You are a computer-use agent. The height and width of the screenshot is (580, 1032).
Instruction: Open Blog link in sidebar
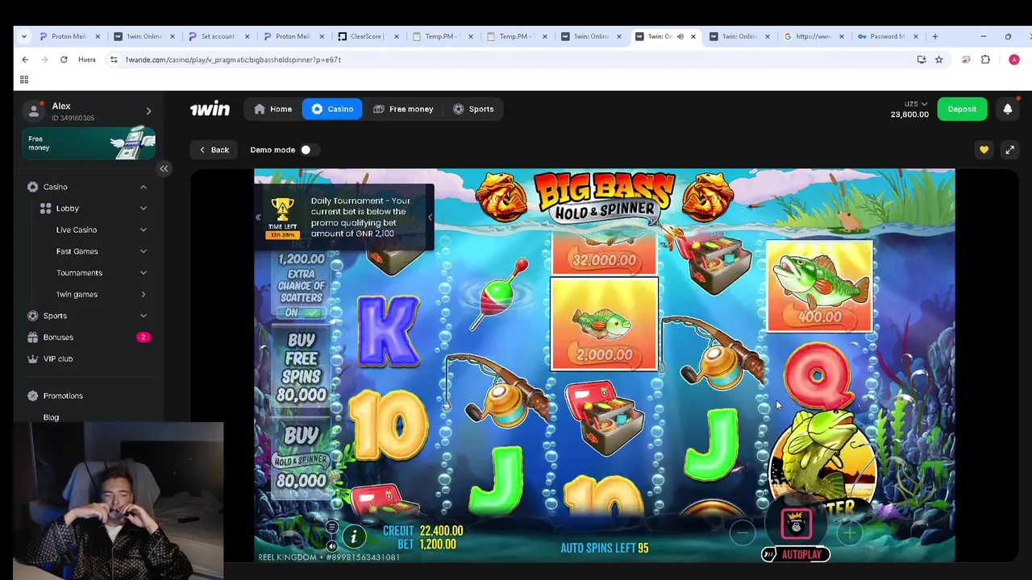tap(51, 417)
